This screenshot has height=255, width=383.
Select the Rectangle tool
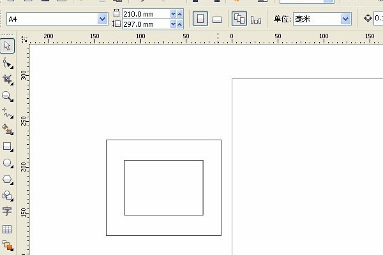tap(8, 146)
